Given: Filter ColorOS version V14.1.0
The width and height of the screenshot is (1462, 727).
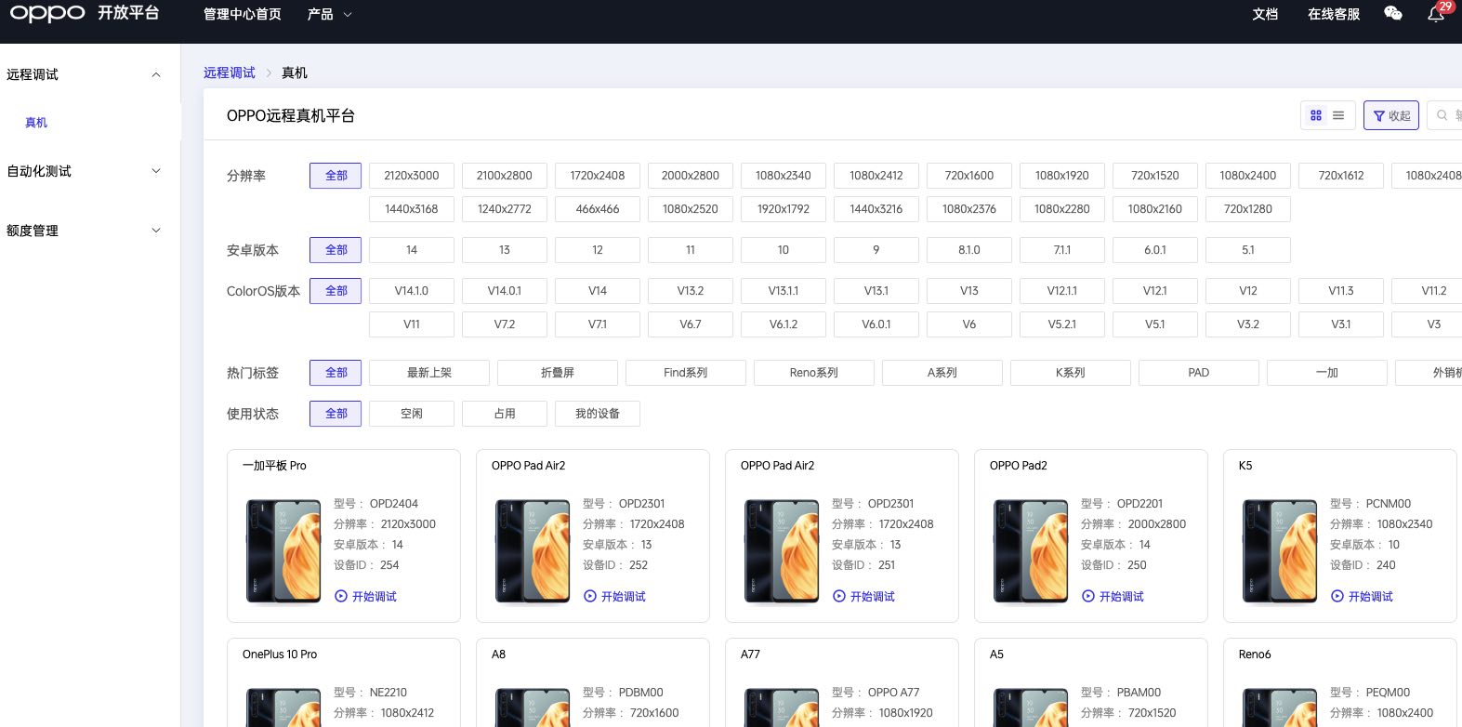Looking at the screenshot, I should (x=412, y=291).
